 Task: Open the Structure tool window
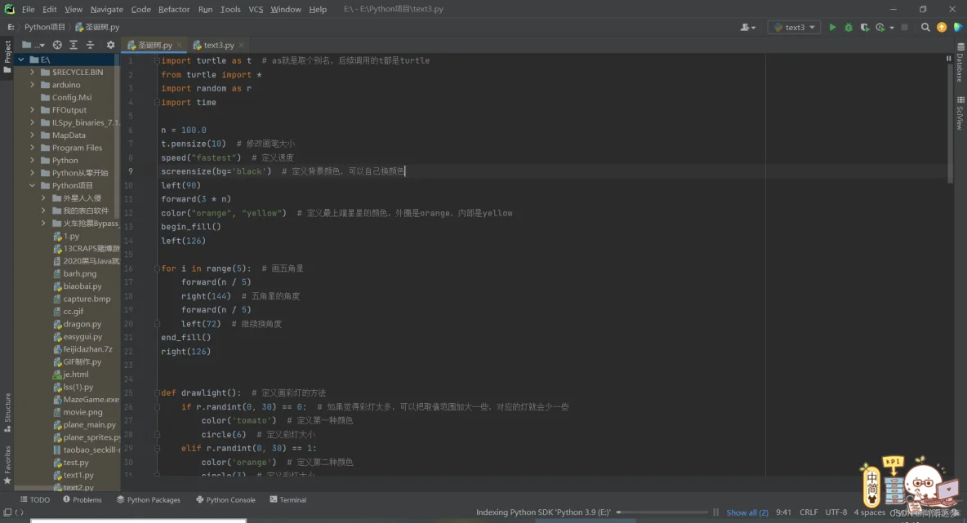tap(7, 411)
